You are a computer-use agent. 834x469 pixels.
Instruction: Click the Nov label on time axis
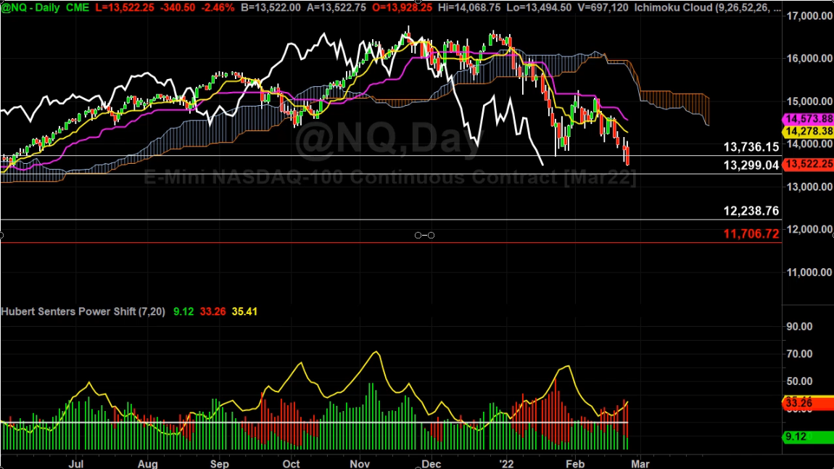[360, 464]
